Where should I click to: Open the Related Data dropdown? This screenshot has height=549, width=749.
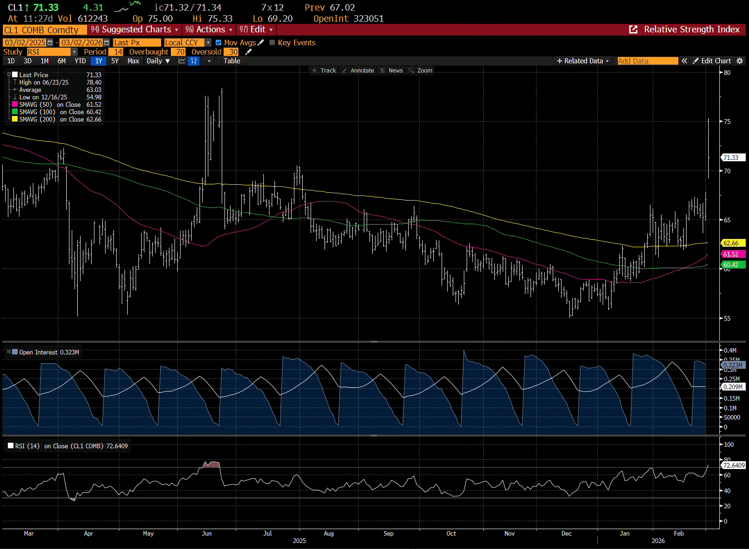tap(583, 61)
